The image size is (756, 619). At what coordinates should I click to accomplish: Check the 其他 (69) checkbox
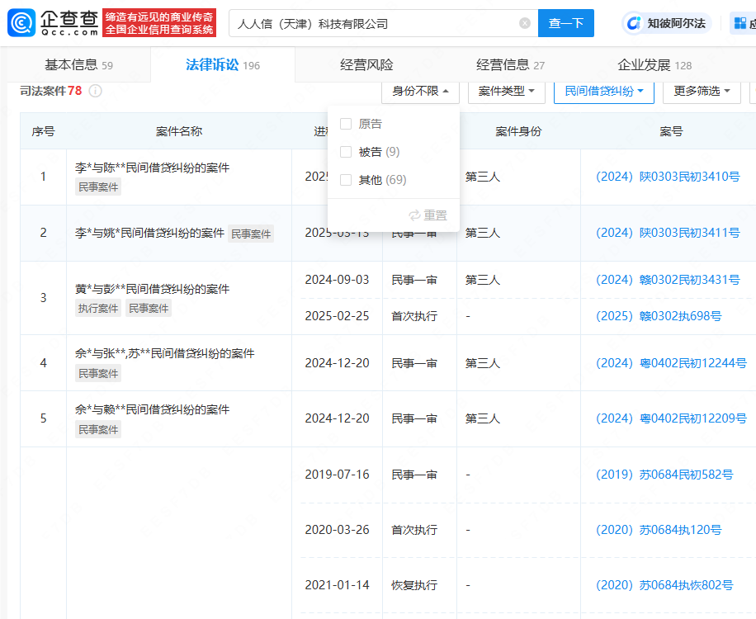pos(346,180)
